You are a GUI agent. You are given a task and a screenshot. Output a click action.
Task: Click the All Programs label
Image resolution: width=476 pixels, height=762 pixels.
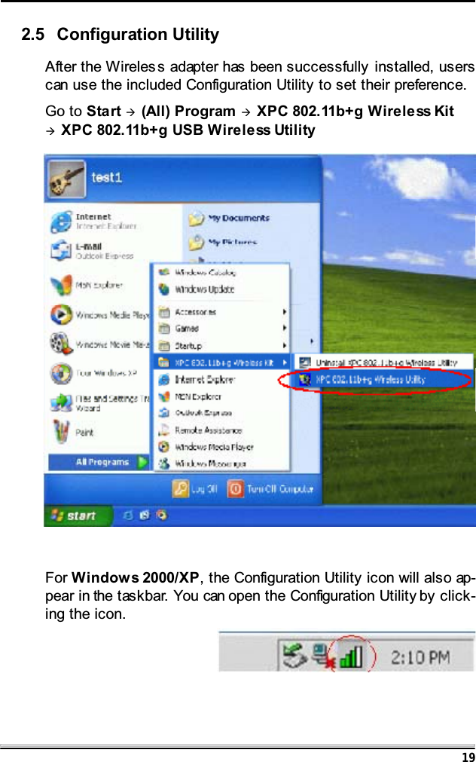tap(102, 462)
